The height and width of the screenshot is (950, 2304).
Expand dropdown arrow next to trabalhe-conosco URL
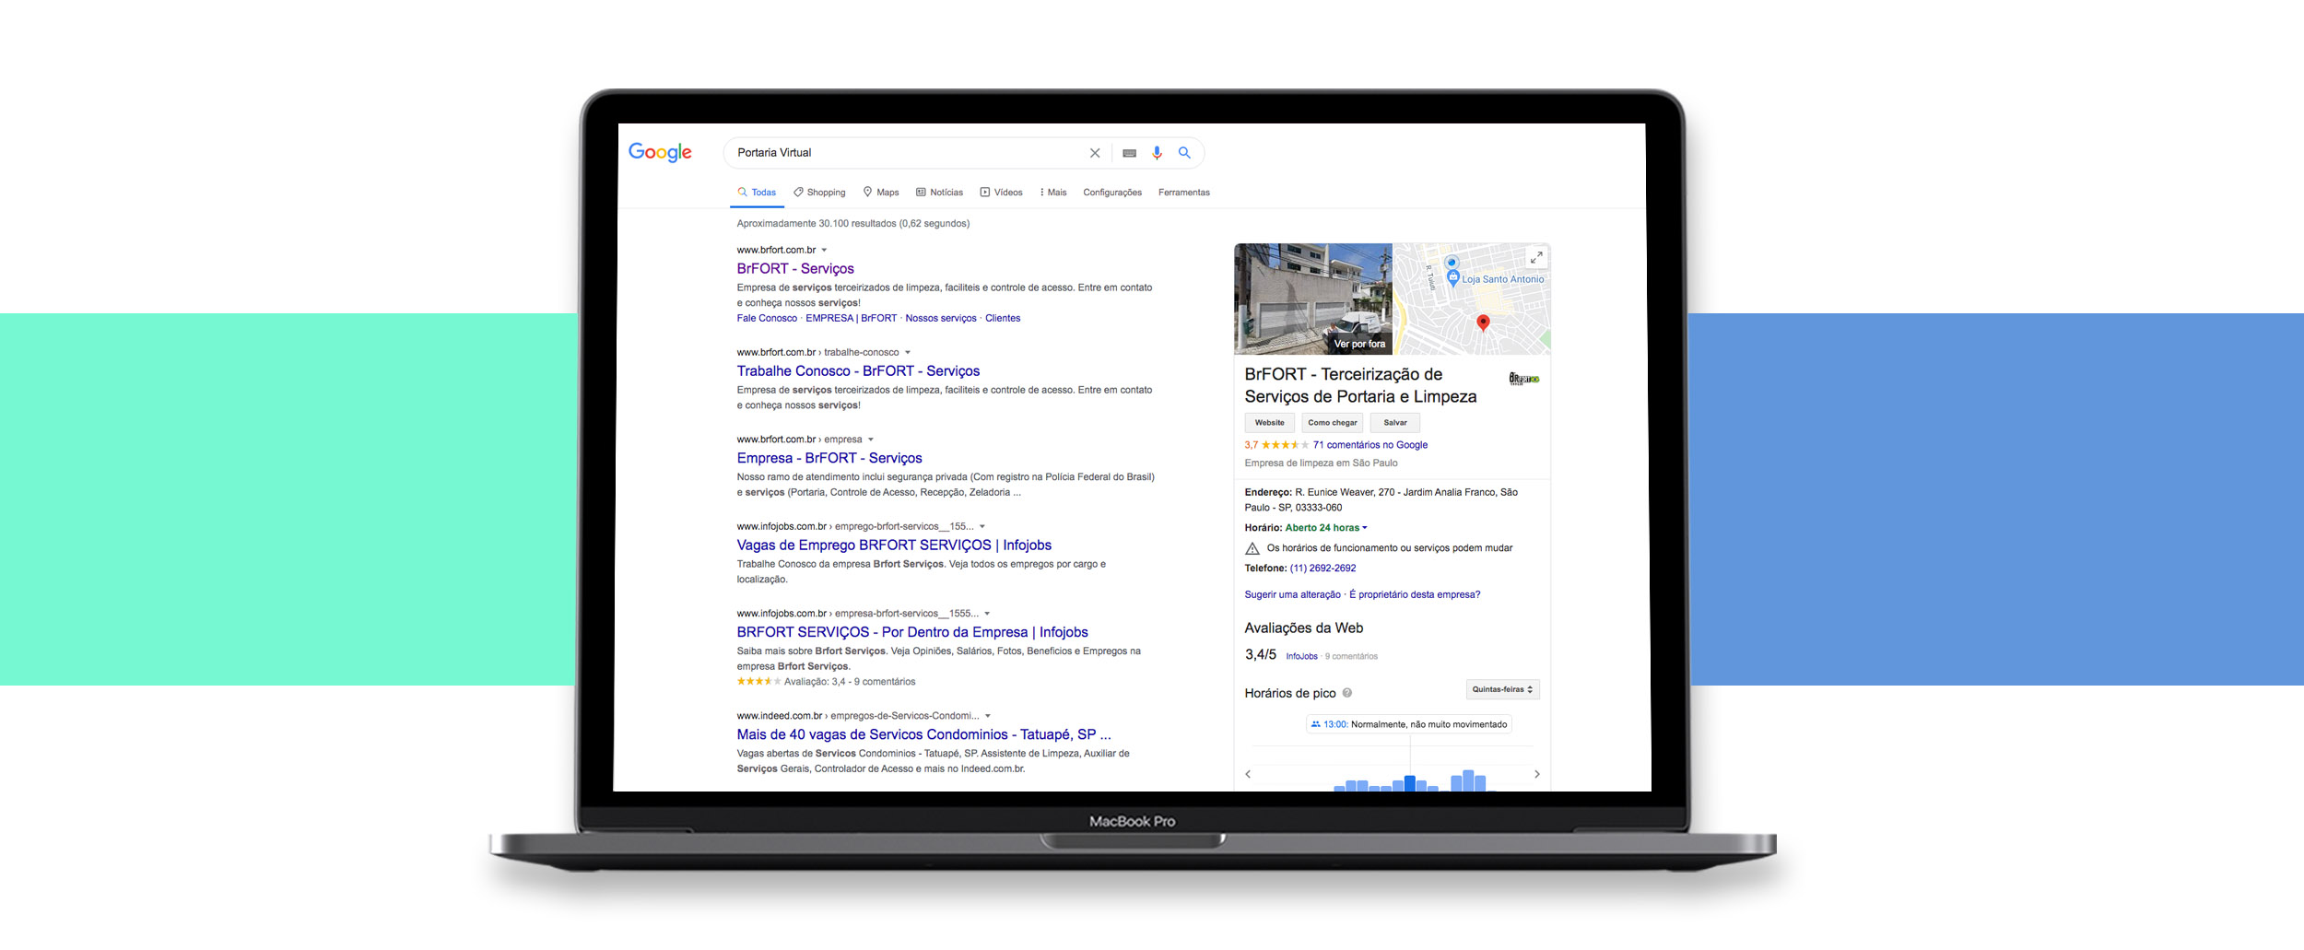click(908, 353)
